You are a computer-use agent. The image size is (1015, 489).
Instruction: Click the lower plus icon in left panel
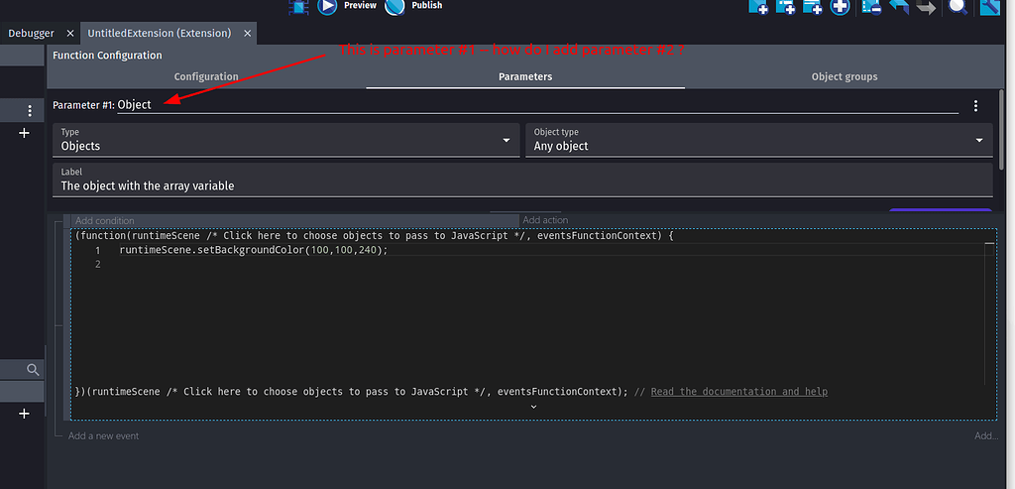click(x=24, y=414)
